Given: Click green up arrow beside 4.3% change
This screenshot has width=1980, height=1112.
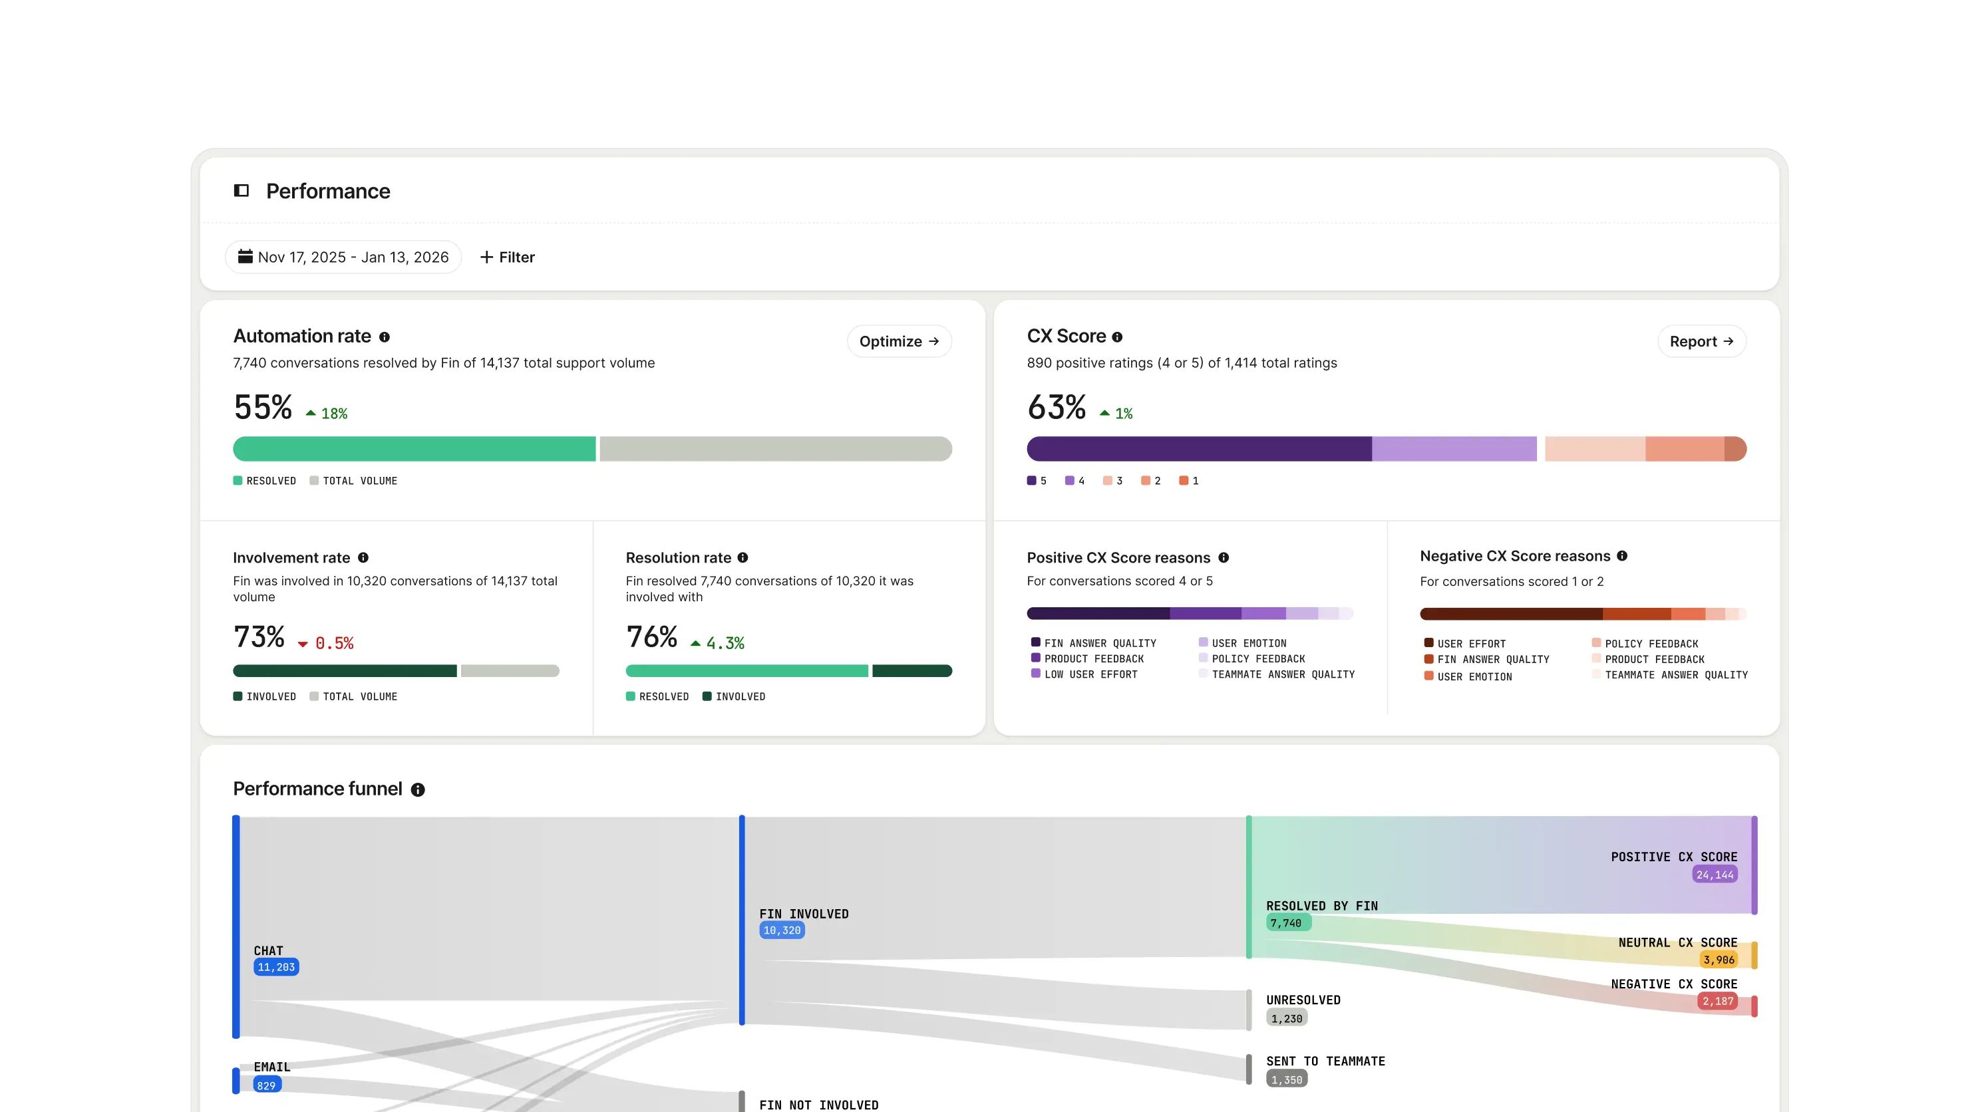Looking at the screenshot, I should [696, 643].
